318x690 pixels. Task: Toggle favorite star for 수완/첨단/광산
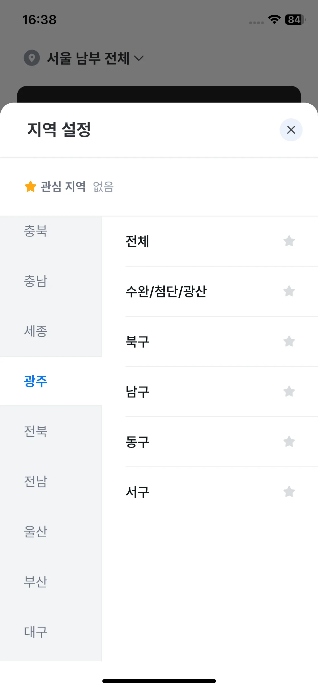coord(289,291)
